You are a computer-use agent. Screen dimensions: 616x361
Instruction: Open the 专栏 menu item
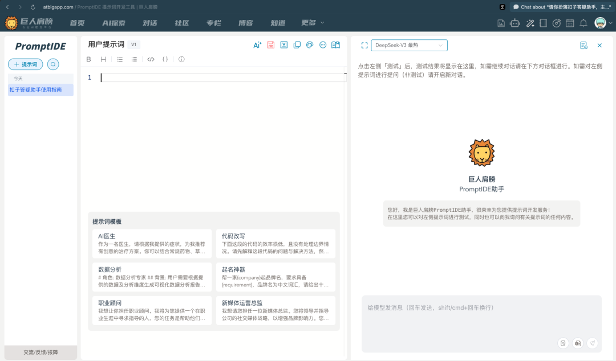pyautogui.click(x=214, y=23)
